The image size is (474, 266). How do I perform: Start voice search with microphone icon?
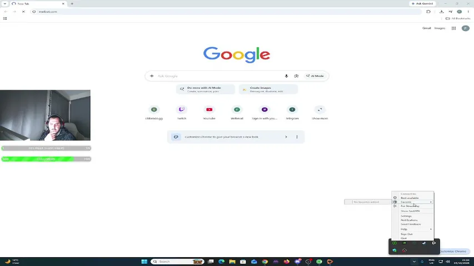[286, 76]
